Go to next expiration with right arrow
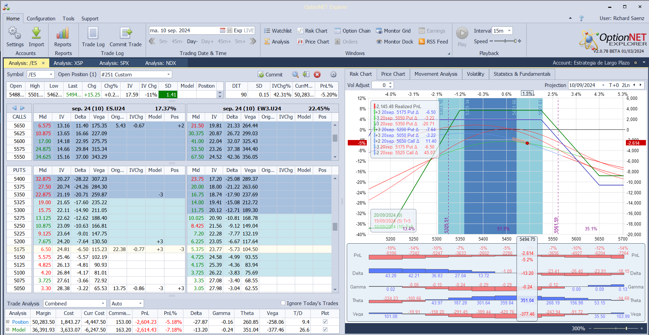 coord(22,108)
